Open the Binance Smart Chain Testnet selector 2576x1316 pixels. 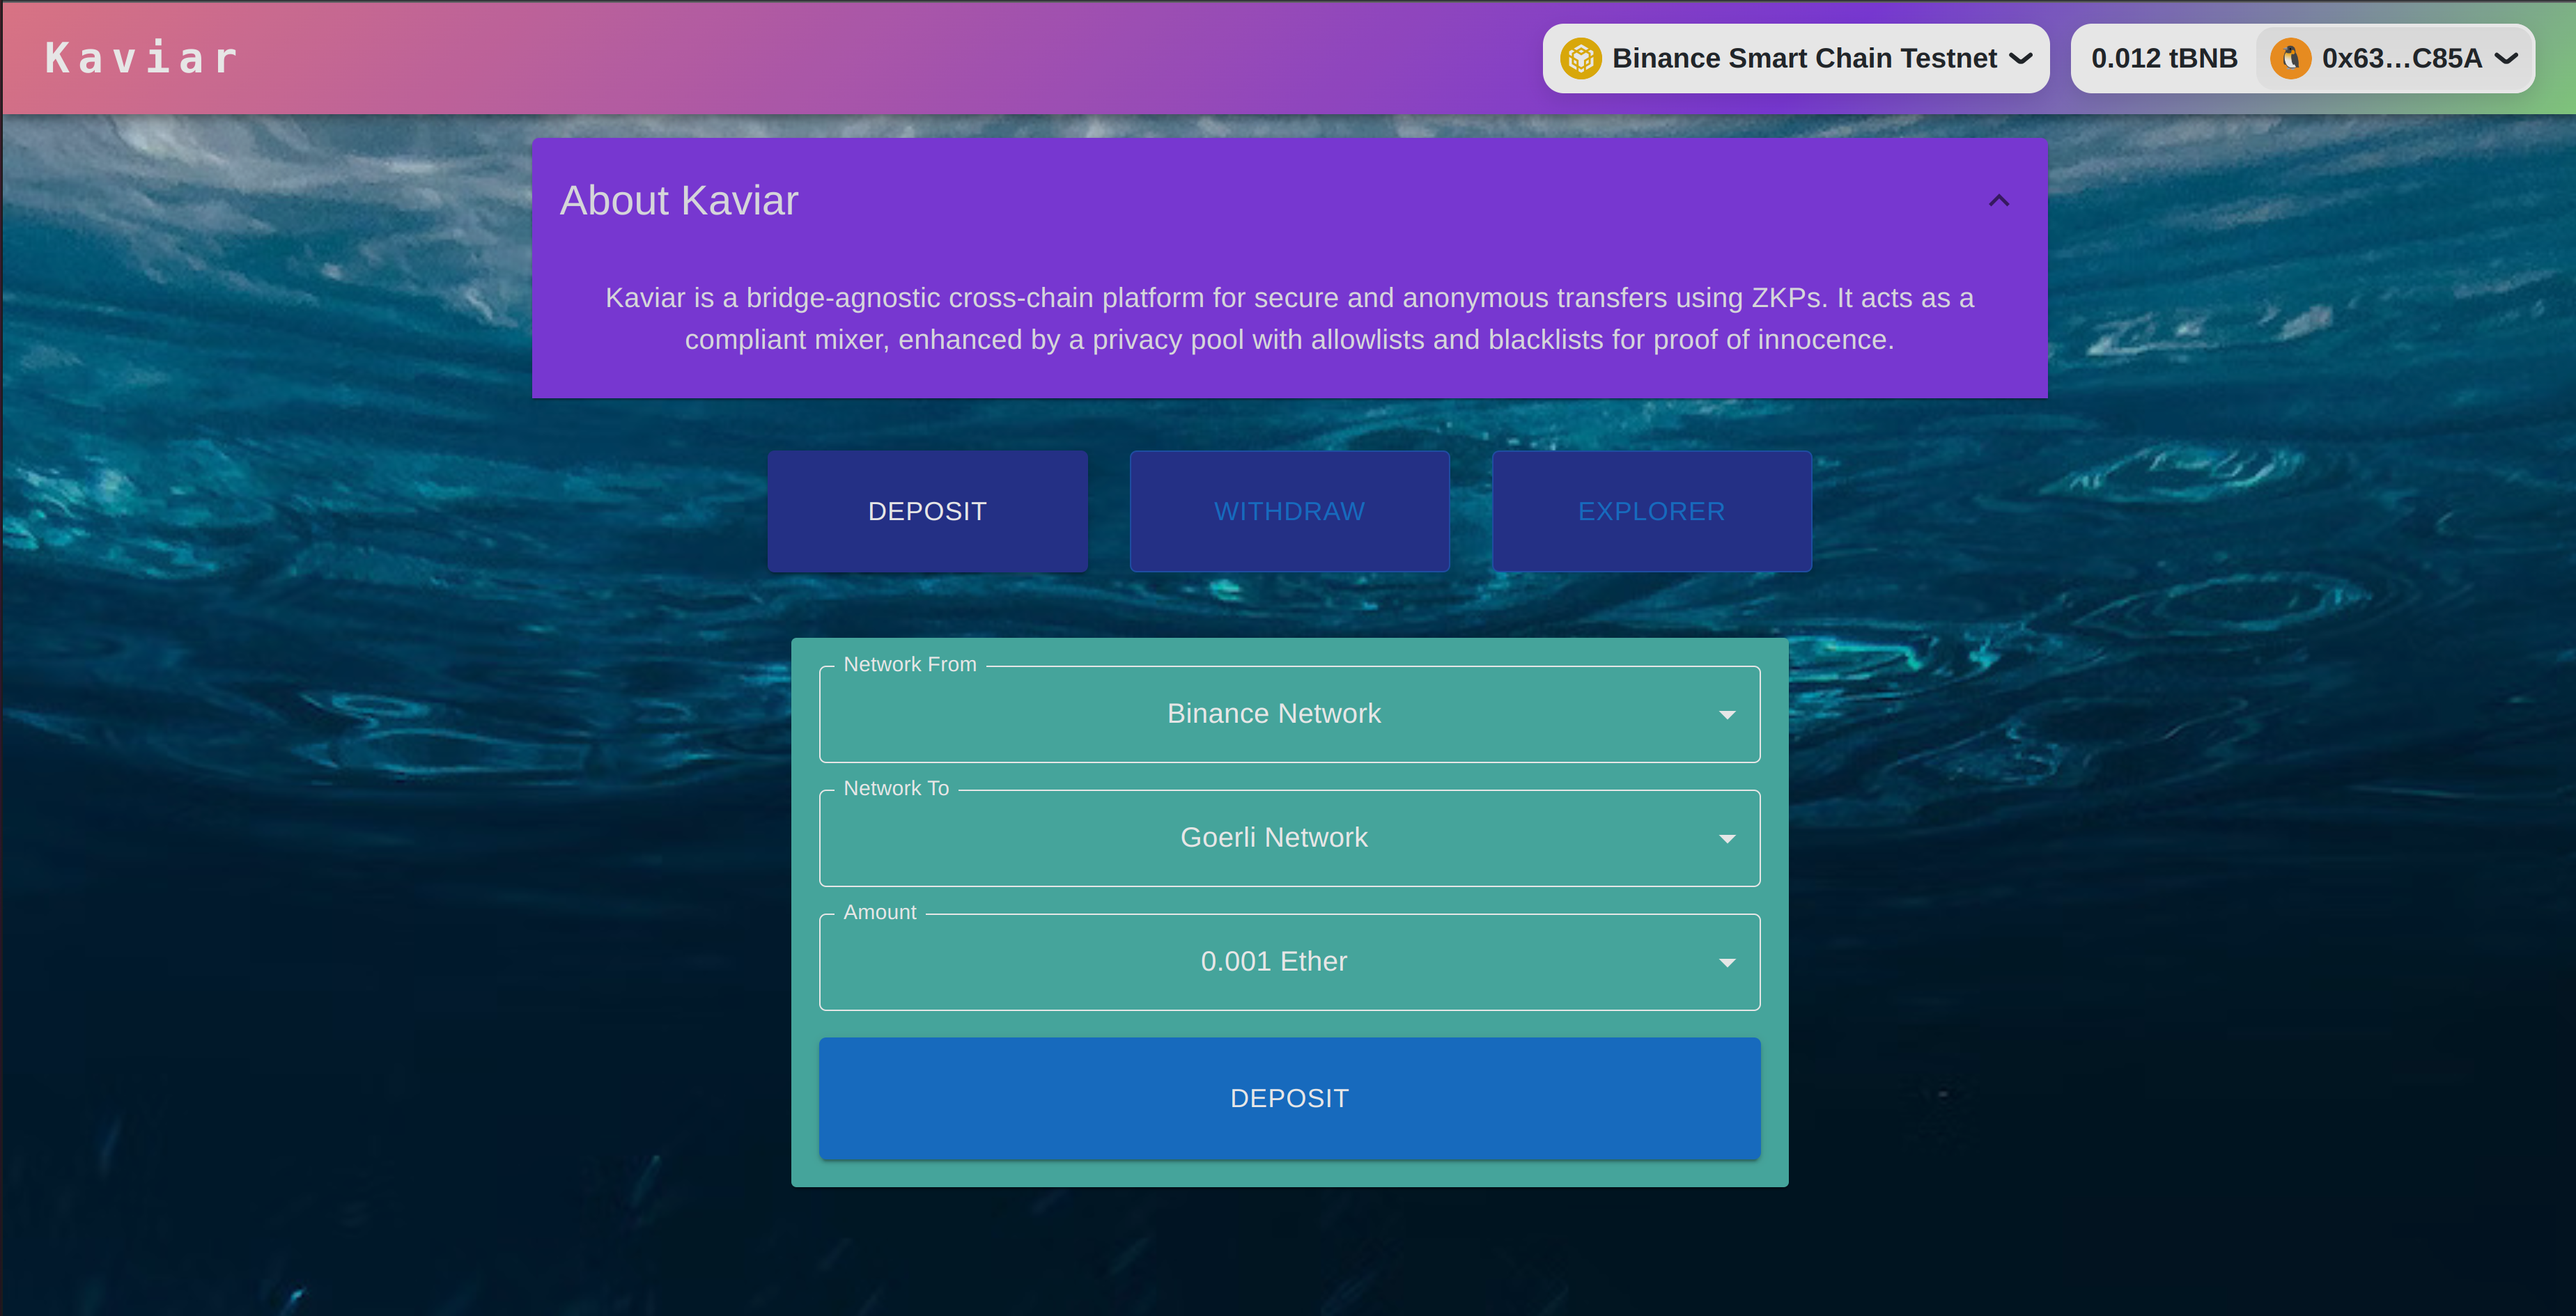tap(1796, 59)
